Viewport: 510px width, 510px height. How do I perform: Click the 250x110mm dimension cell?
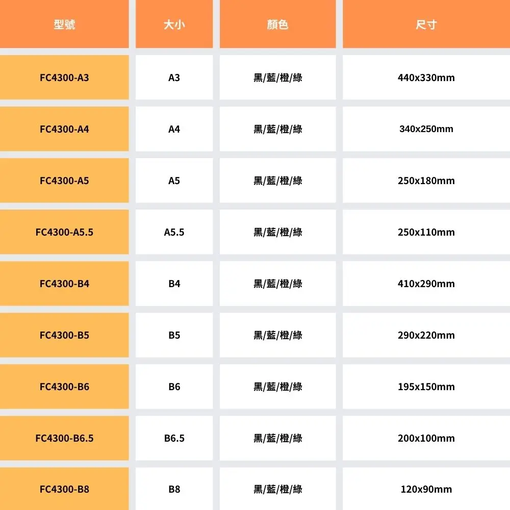point(426,232)
